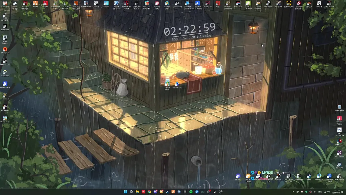This screenshot has width=346, height=195.
Task: Click the Epic Games Launcher desktop icon
Action: [x=289, y=178]
